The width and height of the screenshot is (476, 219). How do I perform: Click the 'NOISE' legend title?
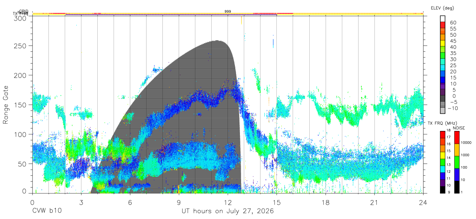click(459, 128)
